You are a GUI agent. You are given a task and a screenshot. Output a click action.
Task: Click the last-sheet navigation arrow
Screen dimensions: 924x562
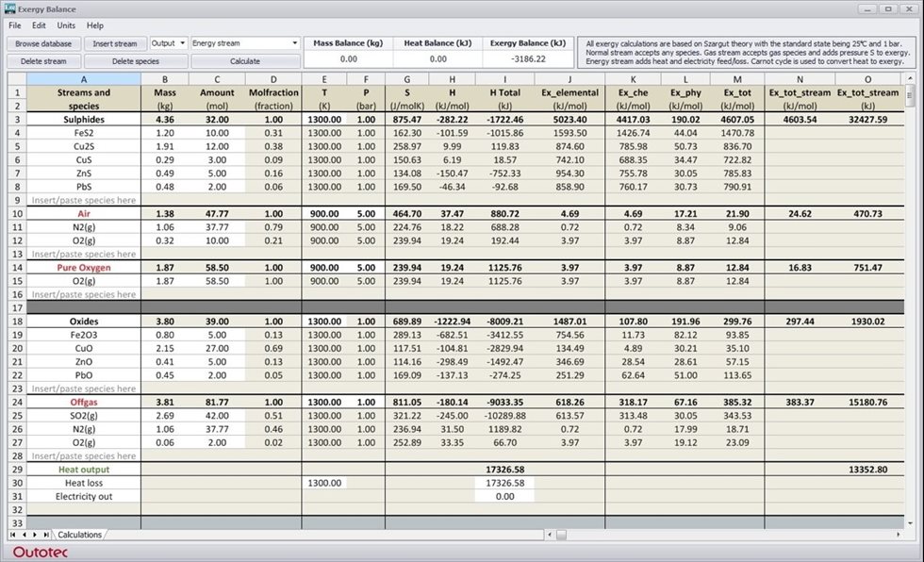coord(45,534)
